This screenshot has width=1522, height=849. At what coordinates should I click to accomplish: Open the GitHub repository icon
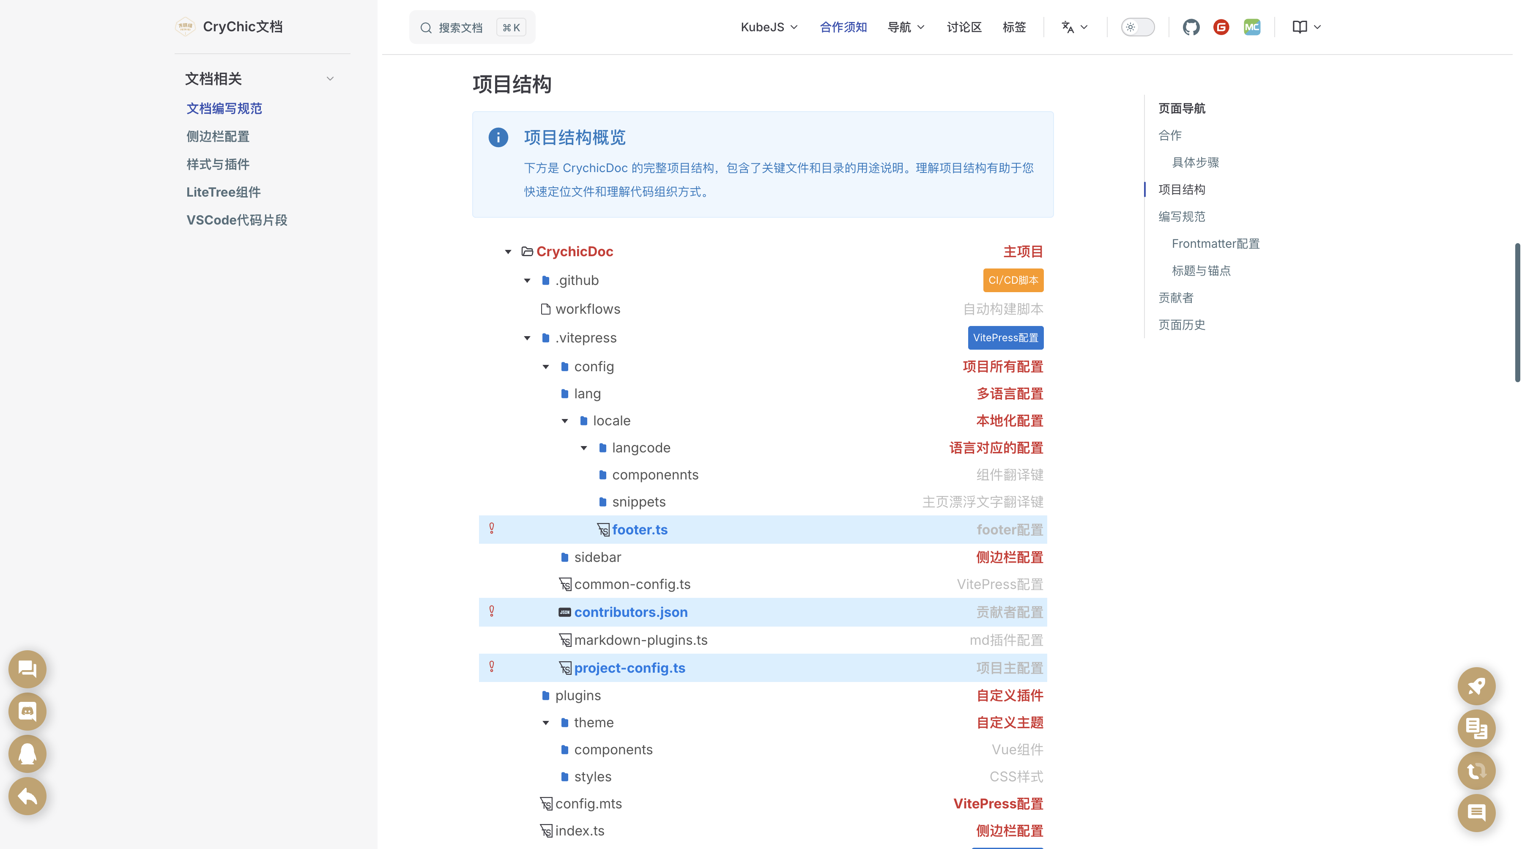pos(1191,27)
